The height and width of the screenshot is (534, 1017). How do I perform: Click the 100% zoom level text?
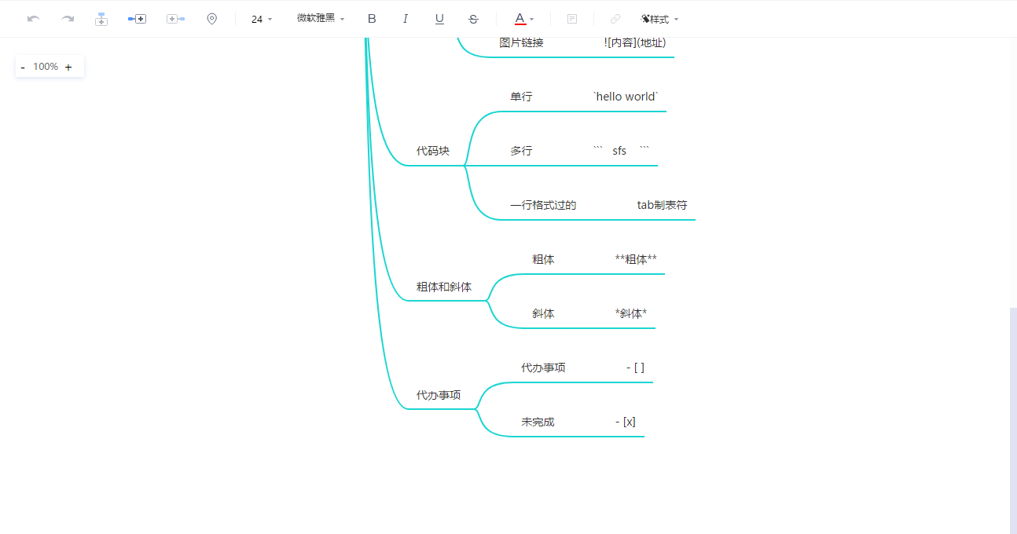click(x=46, y=67)
